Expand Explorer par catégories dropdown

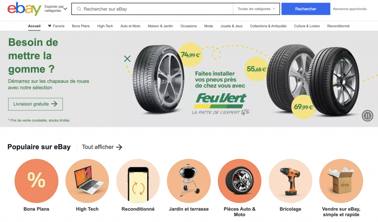click(56, 9)
